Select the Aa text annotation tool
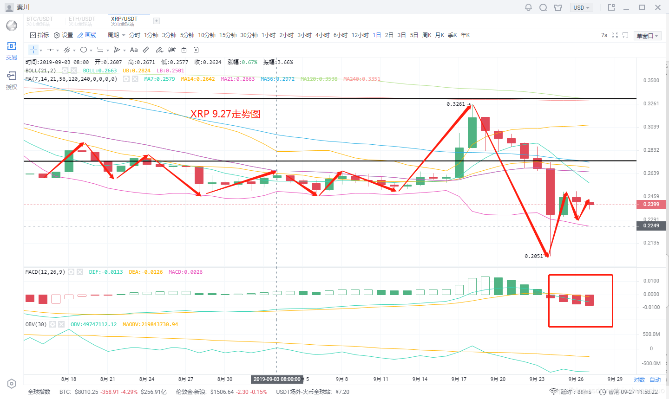The height and width of the screenshot is (399, 669). [134, 50]
